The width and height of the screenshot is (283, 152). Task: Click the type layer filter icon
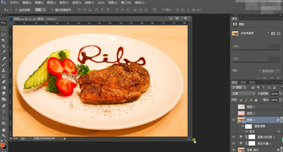pos(264,87)
